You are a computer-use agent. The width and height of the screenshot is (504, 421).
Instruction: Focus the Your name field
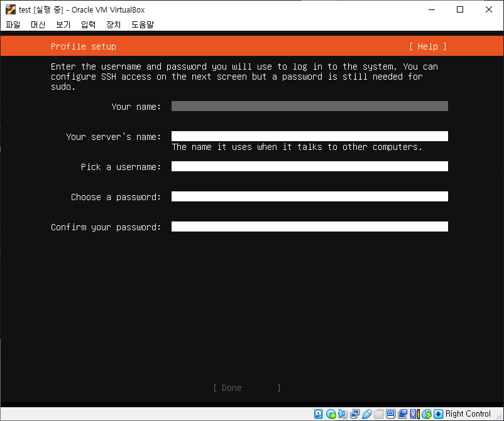(310, 106)
